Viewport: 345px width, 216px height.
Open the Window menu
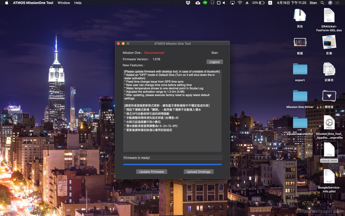pyautogui.click(x=64, y=3)
